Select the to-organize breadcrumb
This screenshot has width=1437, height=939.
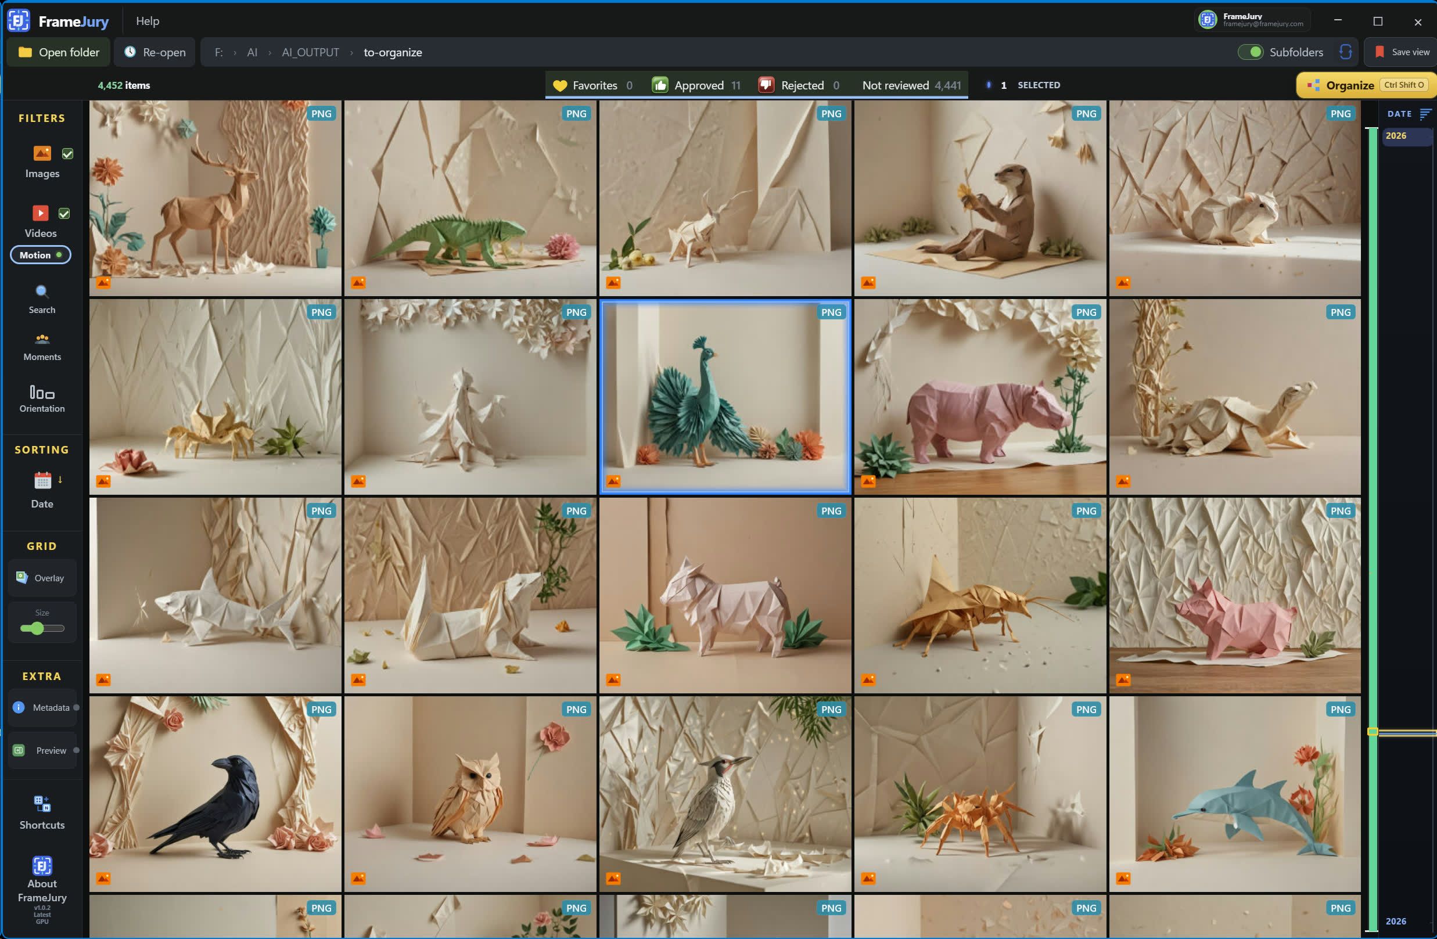(x=393, y=52)
